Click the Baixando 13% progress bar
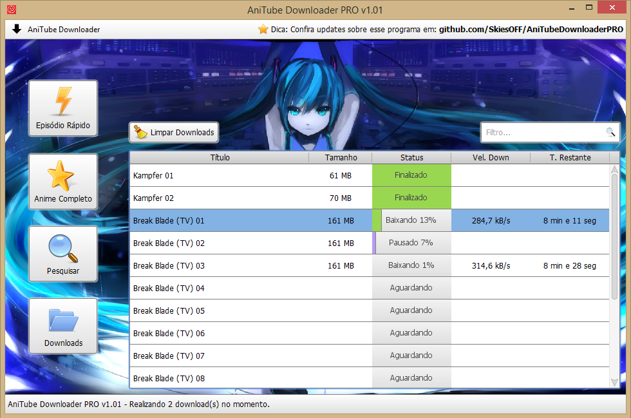The width and height of the screenshot is (631, 418). (x=411, y=220)
